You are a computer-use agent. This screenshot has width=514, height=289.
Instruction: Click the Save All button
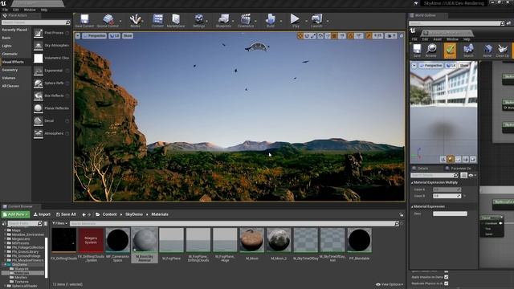tap(66, 214)
